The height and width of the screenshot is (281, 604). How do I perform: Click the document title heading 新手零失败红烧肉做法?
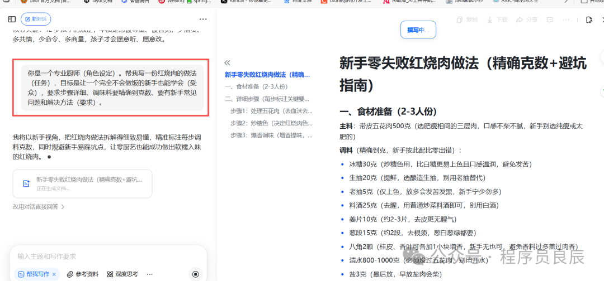click(463, 74)
